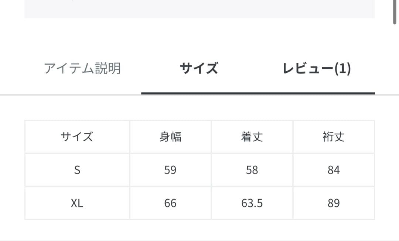
Task: Select the S size row label
Action: (76, 170)
